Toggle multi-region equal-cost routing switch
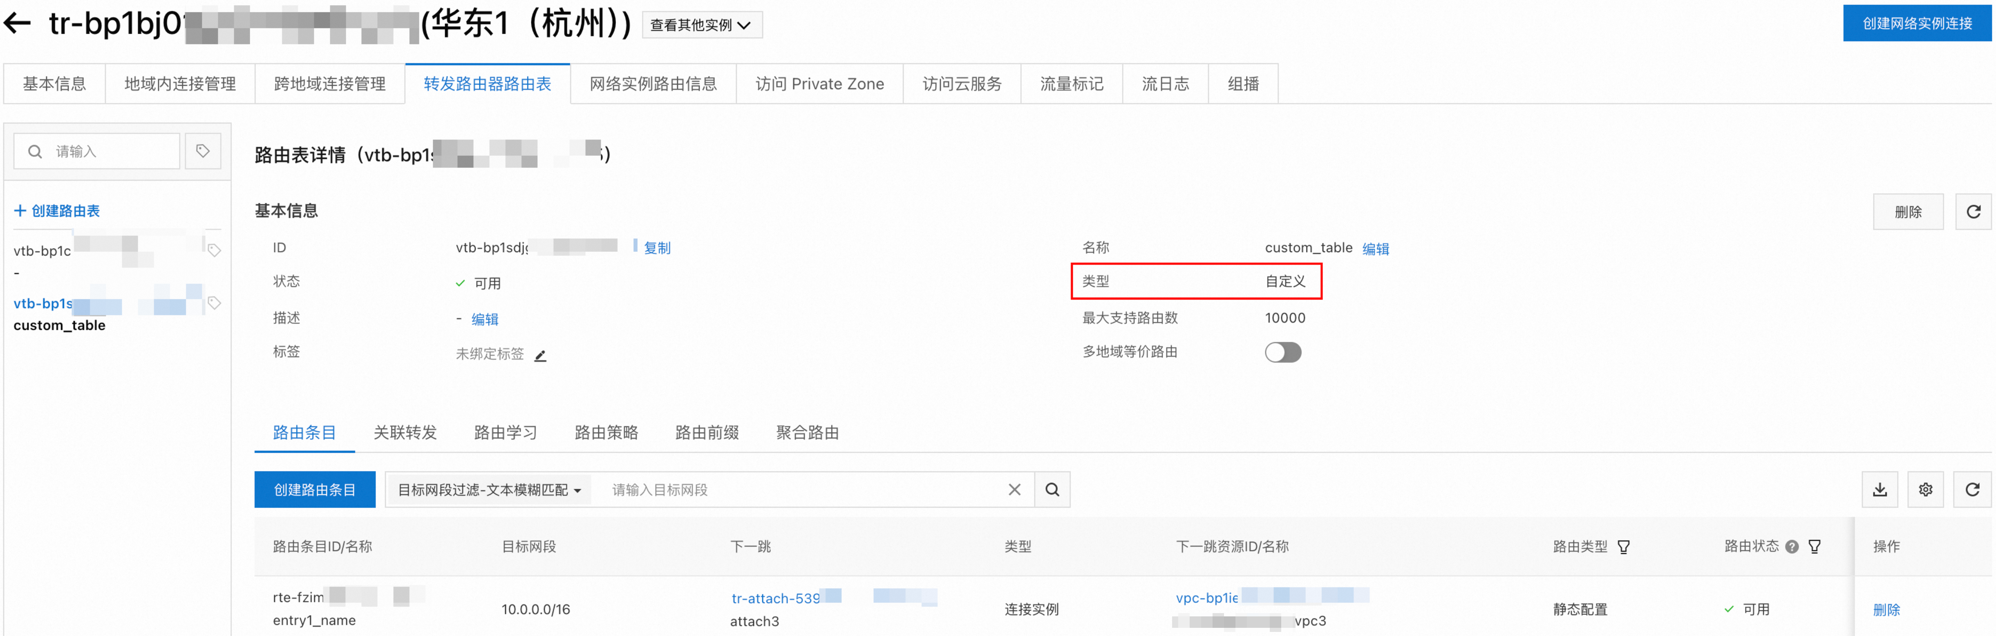The width and height of the screenshot is (1996, 636). click(1282, 352)
